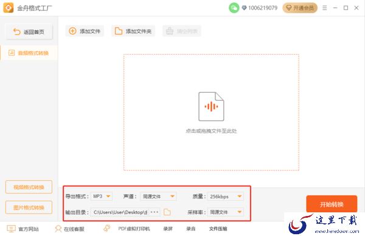Click the green WeChat account avatar
365x236 pixels.
coord(234,8)
